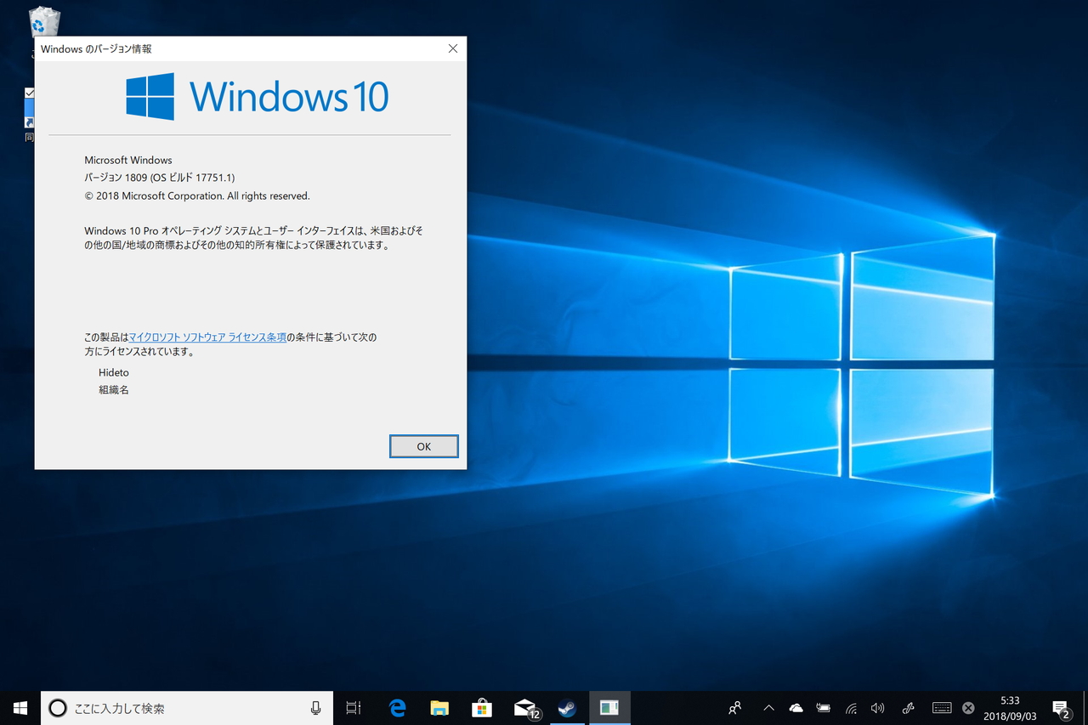Open the Recycle Bin
The width and height of the screenshot is (1088, 725).
point(43,21)
